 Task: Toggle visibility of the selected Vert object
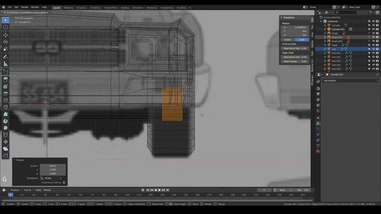[373, 49]
